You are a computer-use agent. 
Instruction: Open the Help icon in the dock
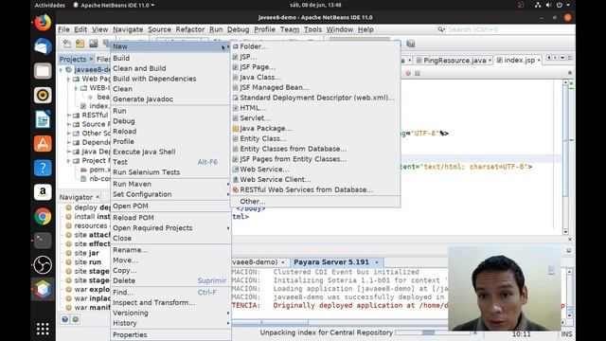coord(43,169)
